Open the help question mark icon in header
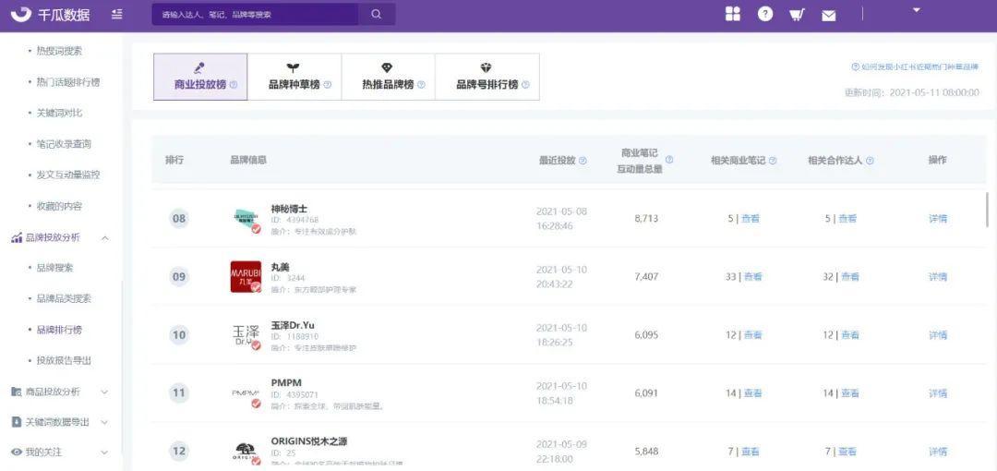Viewport: 997px width, 471px height. 765,14
